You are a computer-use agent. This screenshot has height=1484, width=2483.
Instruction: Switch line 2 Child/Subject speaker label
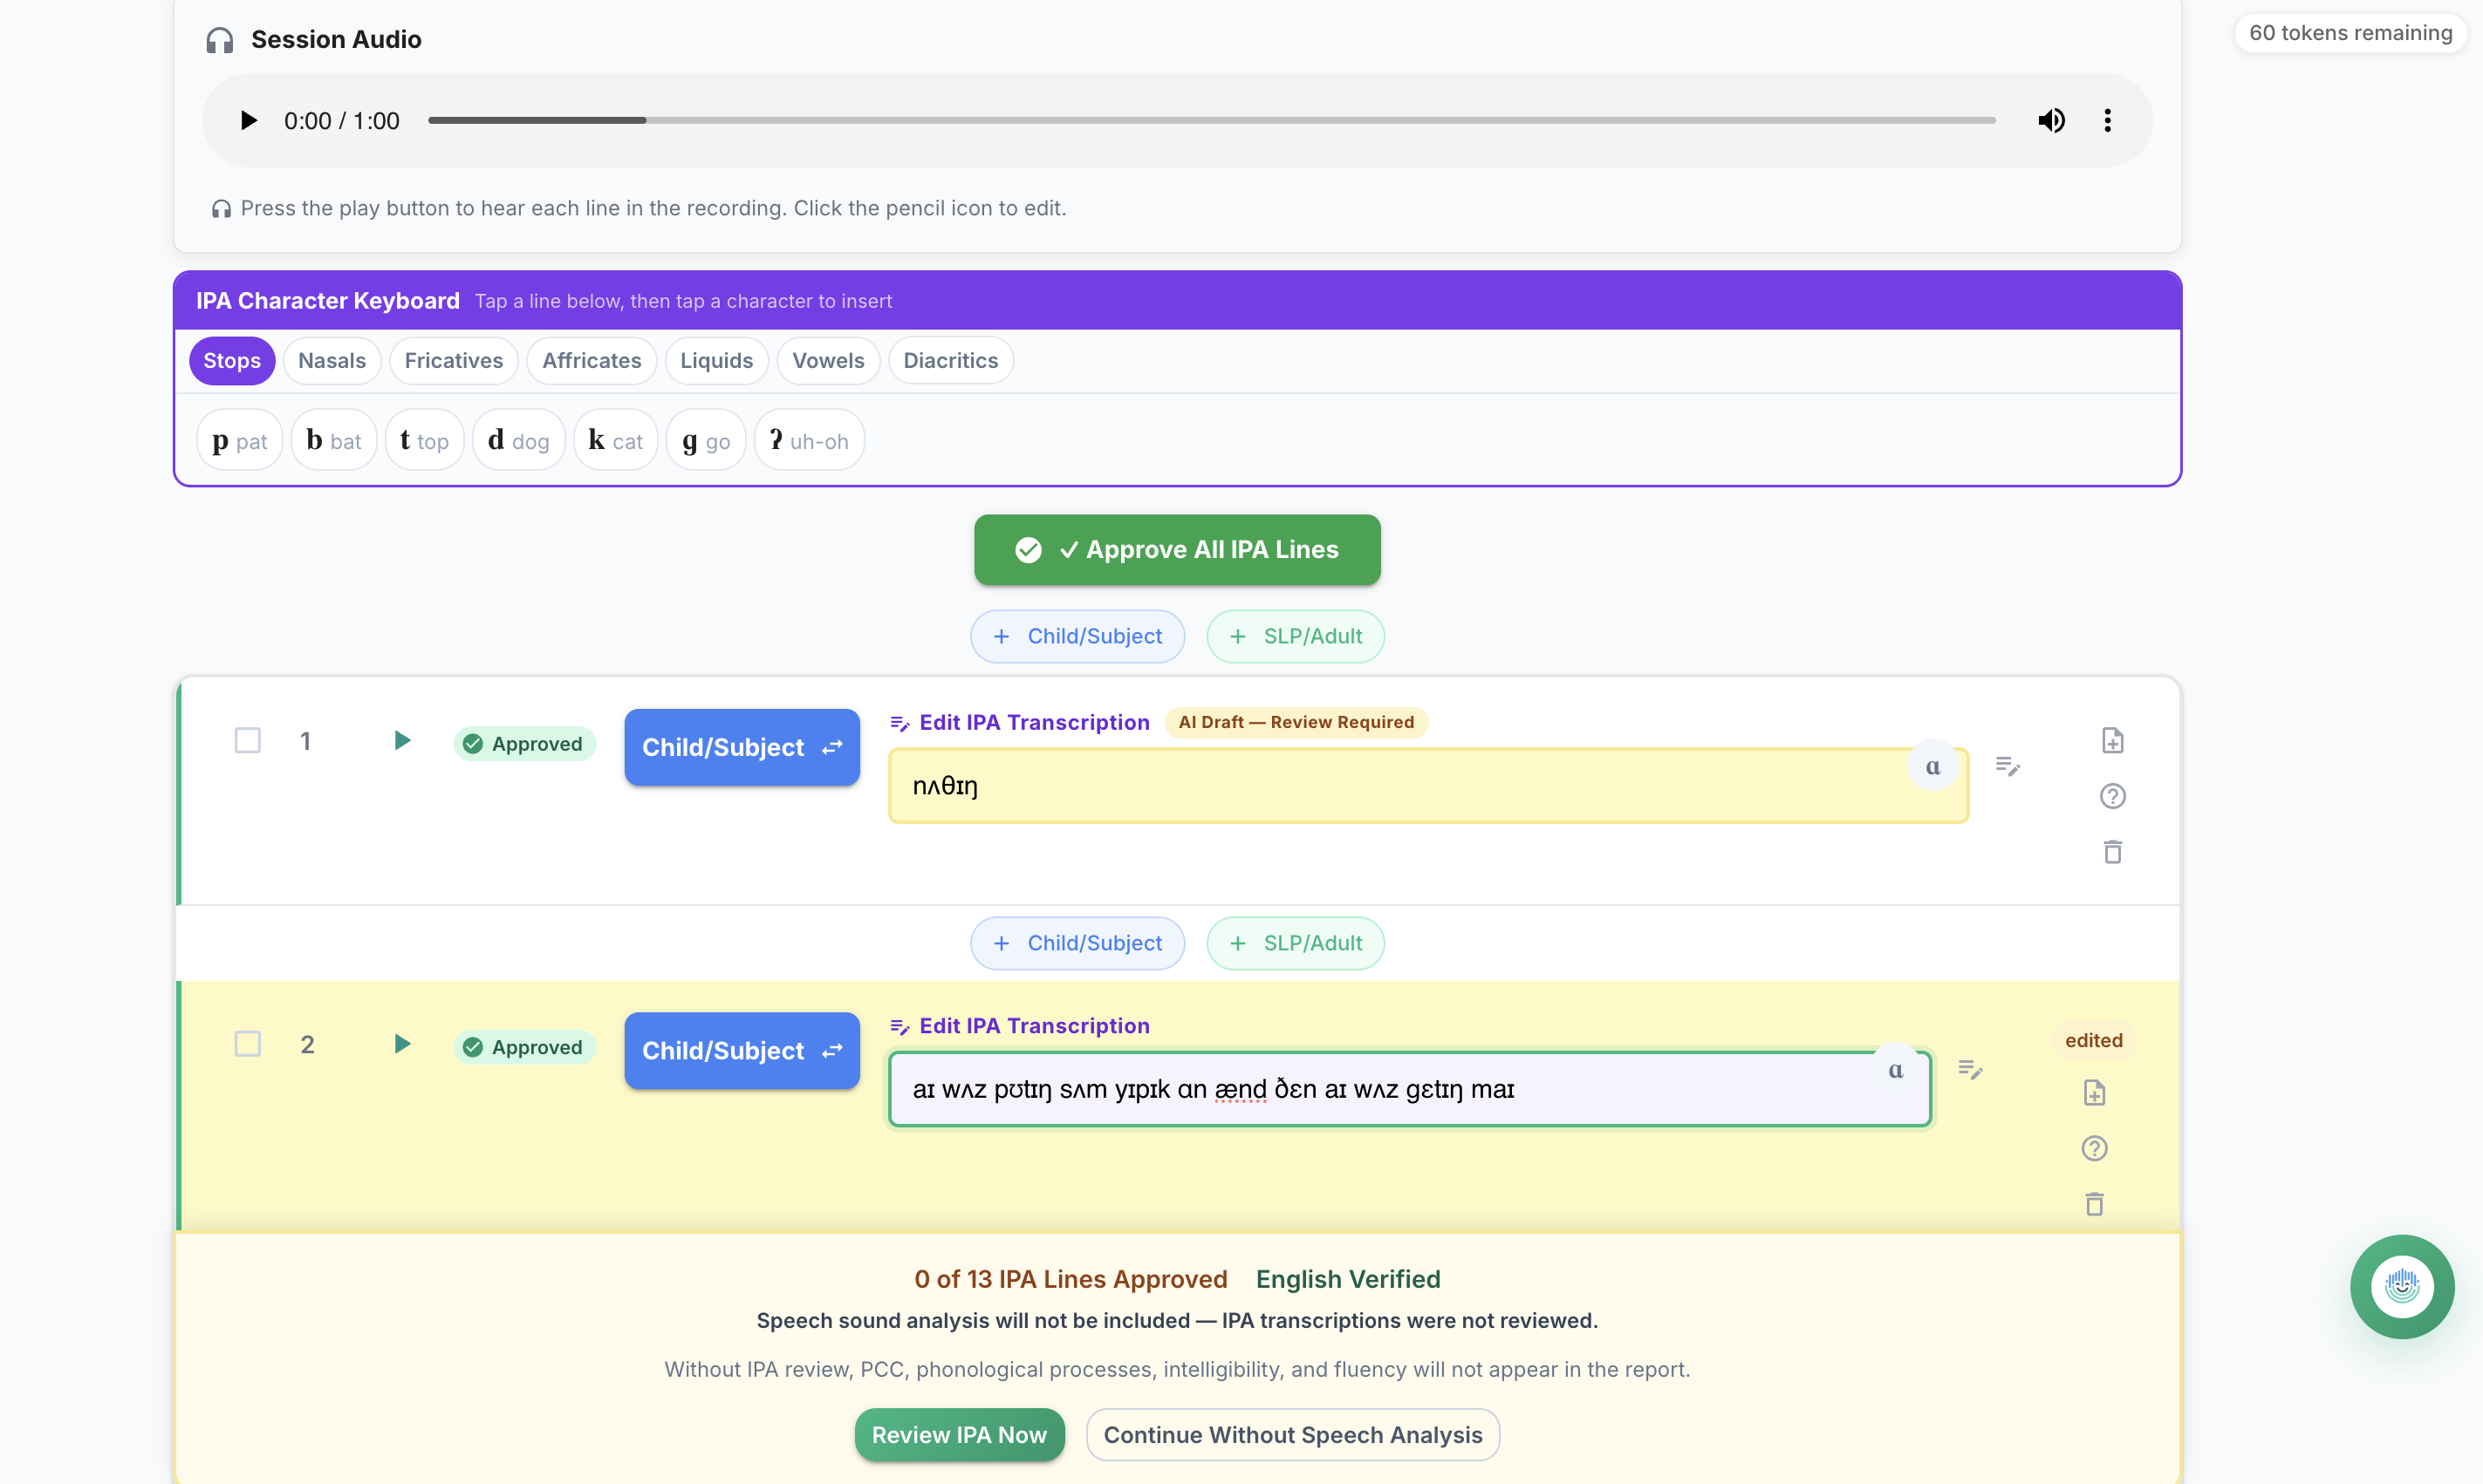pyautogui.click(x=742, y=1051)
